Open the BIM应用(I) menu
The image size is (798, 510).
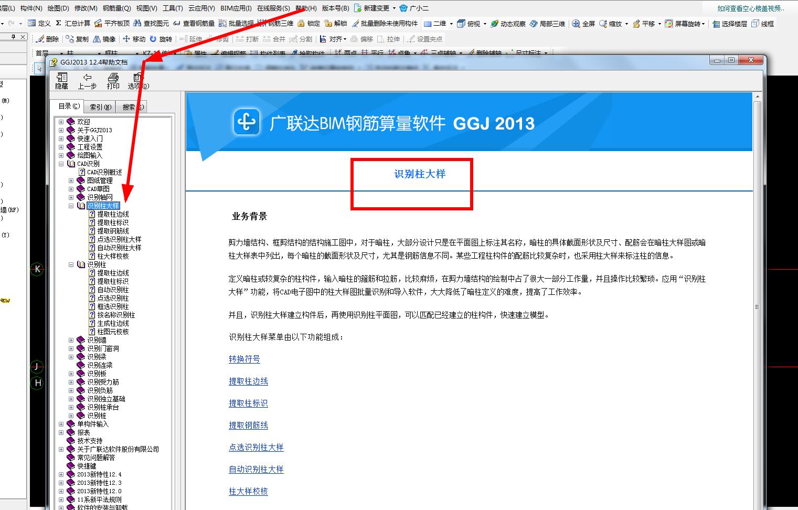coord(236,8)
